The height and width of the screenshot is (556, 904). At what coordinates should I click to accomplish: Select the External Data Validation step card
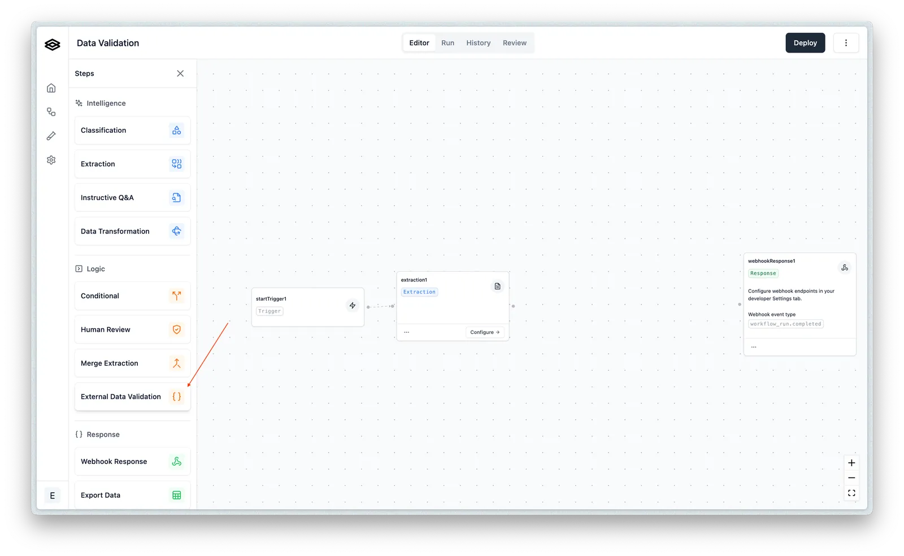[x=132, y=397]
